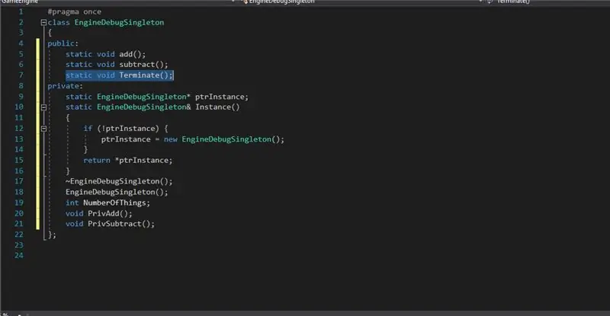Place cursor on NumberOfThings variable
610x316 pixels.
114,203
